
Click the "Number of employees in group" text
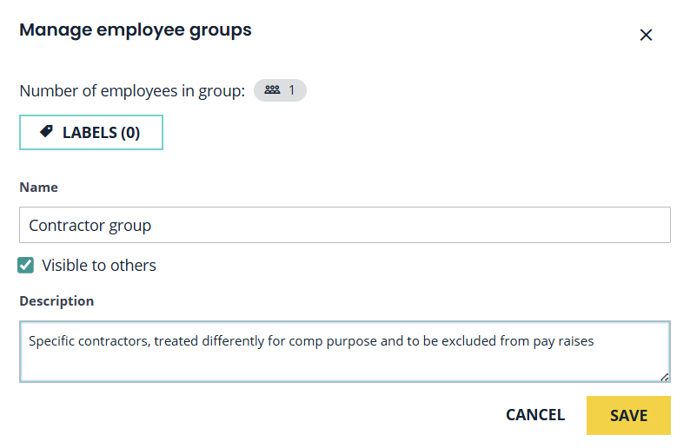(132, 91)
